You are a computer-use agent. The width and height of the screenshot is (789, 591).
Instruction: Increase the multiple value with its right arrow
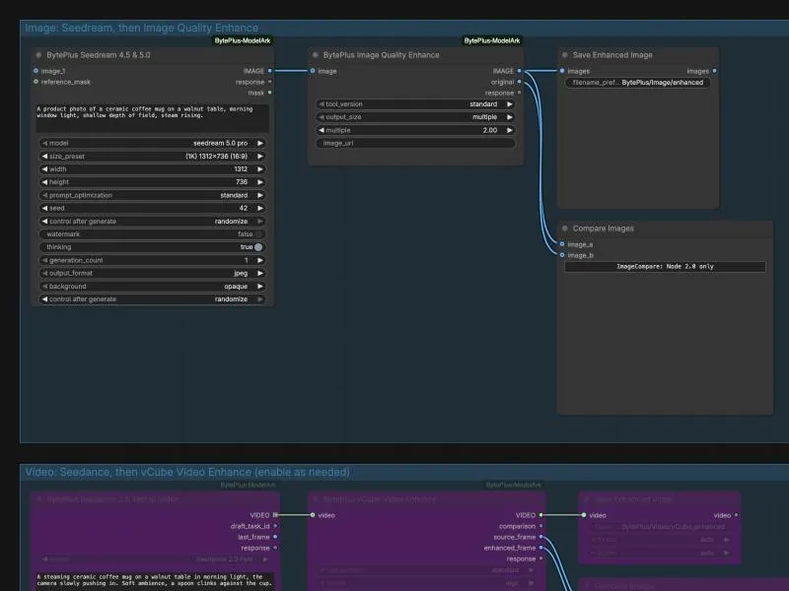pyautogui.click(x=510, y=130)
